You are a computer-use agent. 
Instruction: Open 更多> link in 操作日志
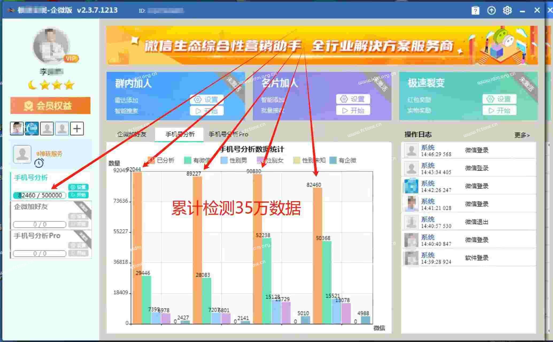522,135
